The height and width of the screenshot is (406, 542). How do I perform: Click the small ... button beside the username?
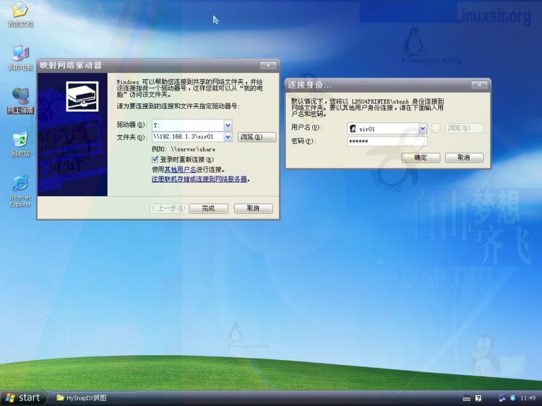[436, 128]
